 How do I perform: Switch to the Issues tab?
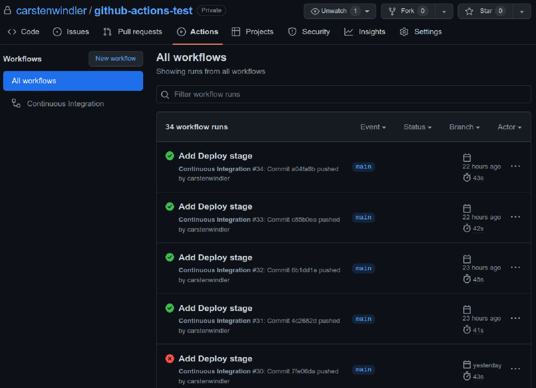71,32
